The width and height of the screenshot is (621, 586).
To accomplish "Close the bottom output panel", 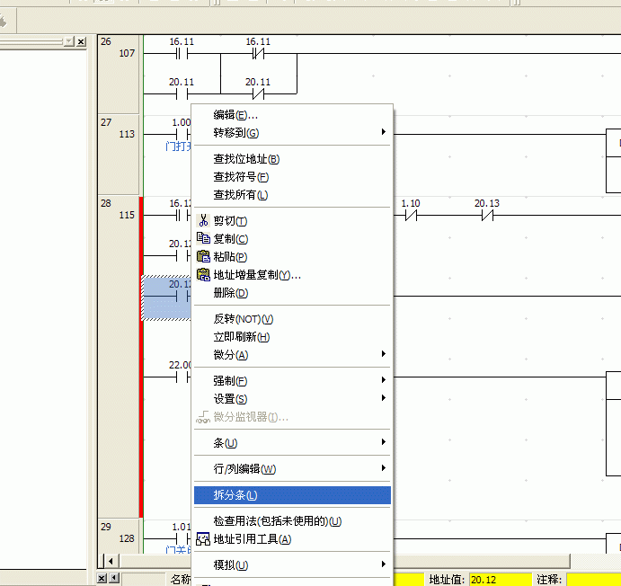I will [102, 579].
